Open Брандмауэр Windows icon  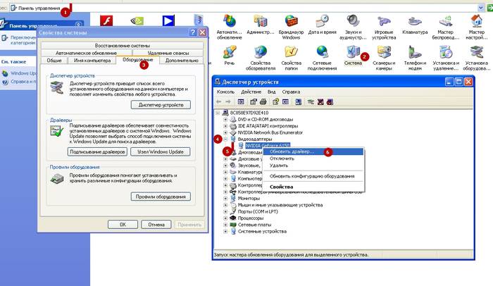(x=292, y=20)
